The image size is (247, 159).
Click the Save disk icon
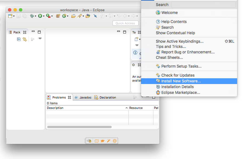[x=18, y=16]
